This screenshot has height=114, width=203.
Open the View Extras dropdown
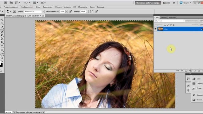coord(18,3)
